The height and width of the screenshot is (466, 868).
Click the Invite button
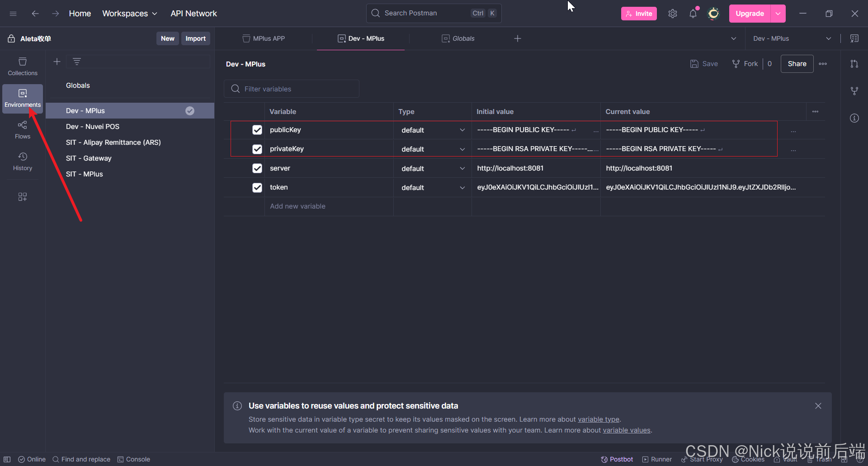[x=639, y=14]
